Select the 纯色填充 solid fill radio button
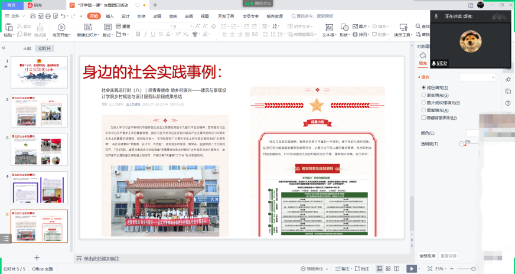 (x=424, y=87)
